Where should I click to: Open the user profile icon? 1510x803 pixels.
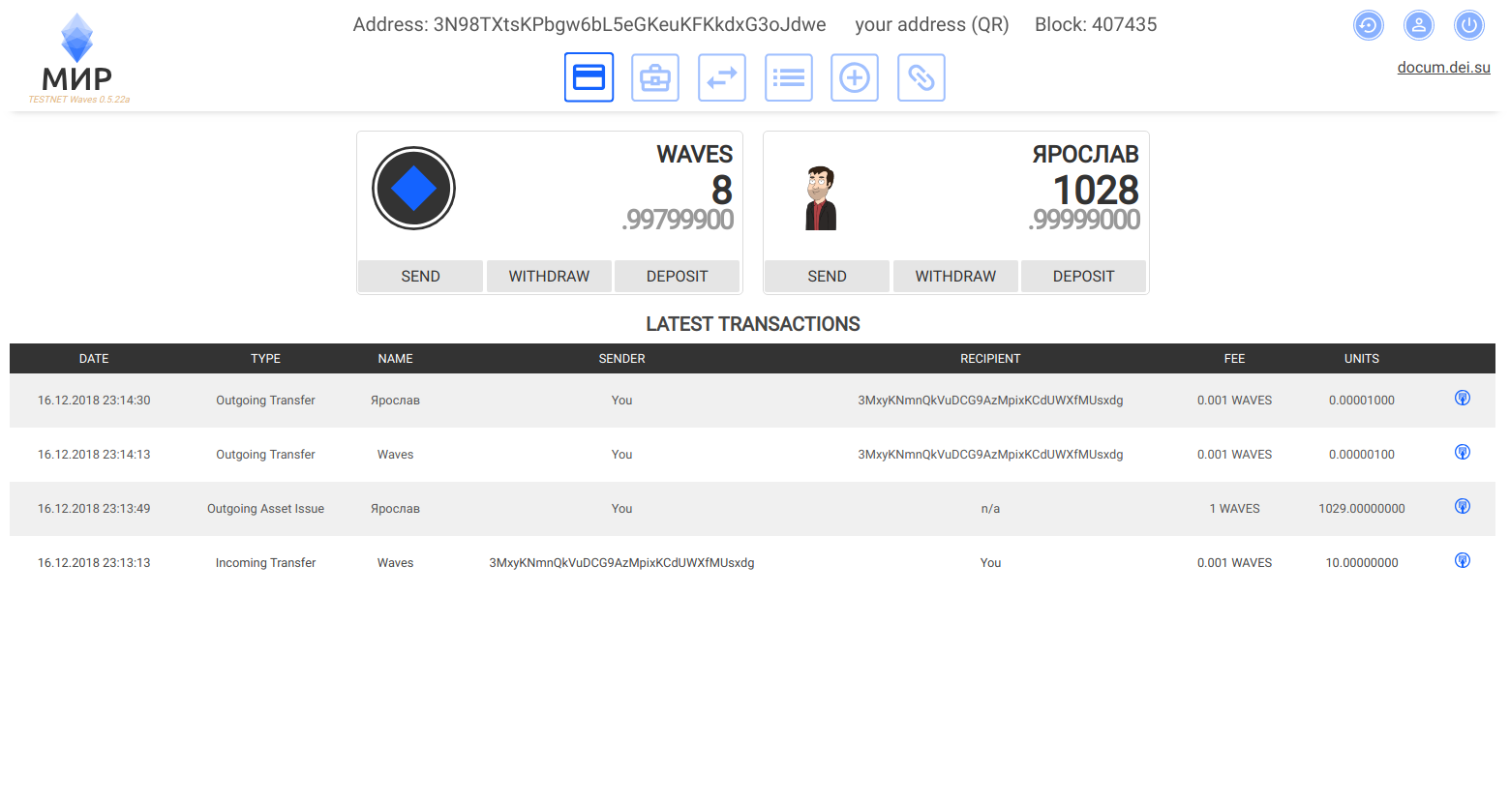(1419, 25)
